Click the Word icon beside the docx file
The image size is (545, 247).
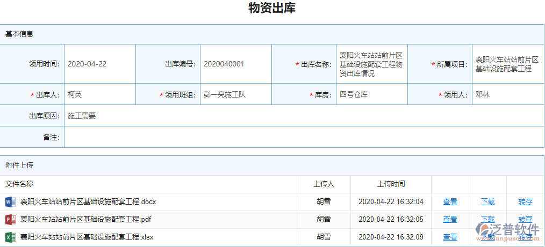click(x=11, y=201)
